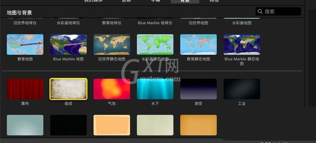
Task: Pick the 渐变 gradient background
Action: [198, 89]
